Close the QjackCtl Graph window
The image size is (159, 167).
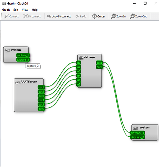pyautogui.click(x=156, y=3)
